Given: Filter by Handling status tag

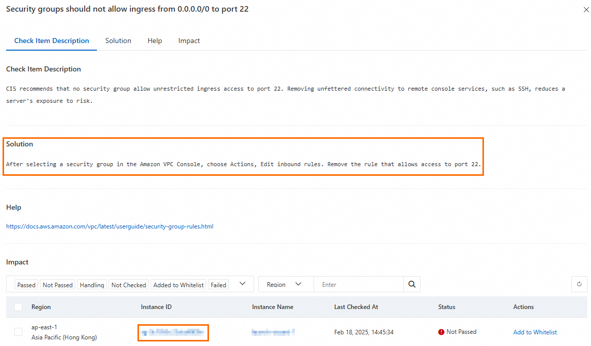Looking at the screenshot, I should coord(92,285).
